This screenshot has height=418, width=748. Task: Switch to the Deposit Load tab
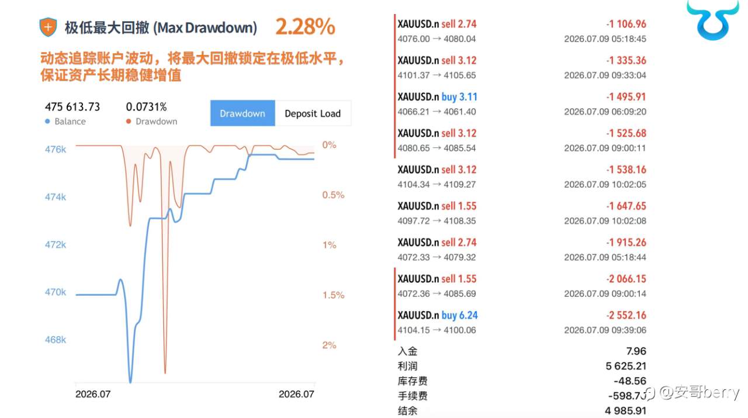click(313, 113)
